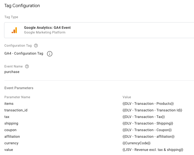Click the purchase event name field

pos(12,72)
